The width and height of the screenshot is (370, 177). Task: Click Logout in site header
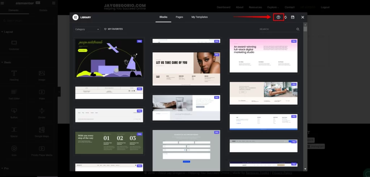tap(325, 7)
